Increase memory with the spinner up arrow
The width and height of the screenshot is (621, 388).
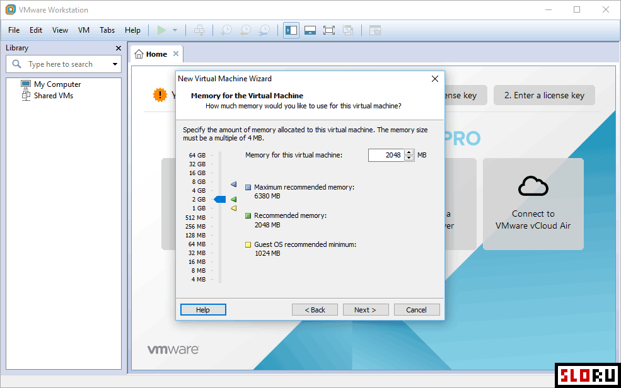tap(409, 152)
